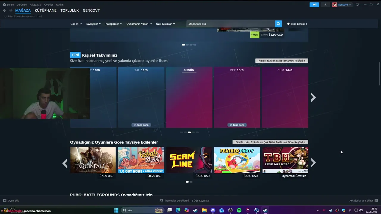Open TBH Task Bar Hero thumbnail
Viewport: 381px width, 214px height.
click(x=285, y=160)
